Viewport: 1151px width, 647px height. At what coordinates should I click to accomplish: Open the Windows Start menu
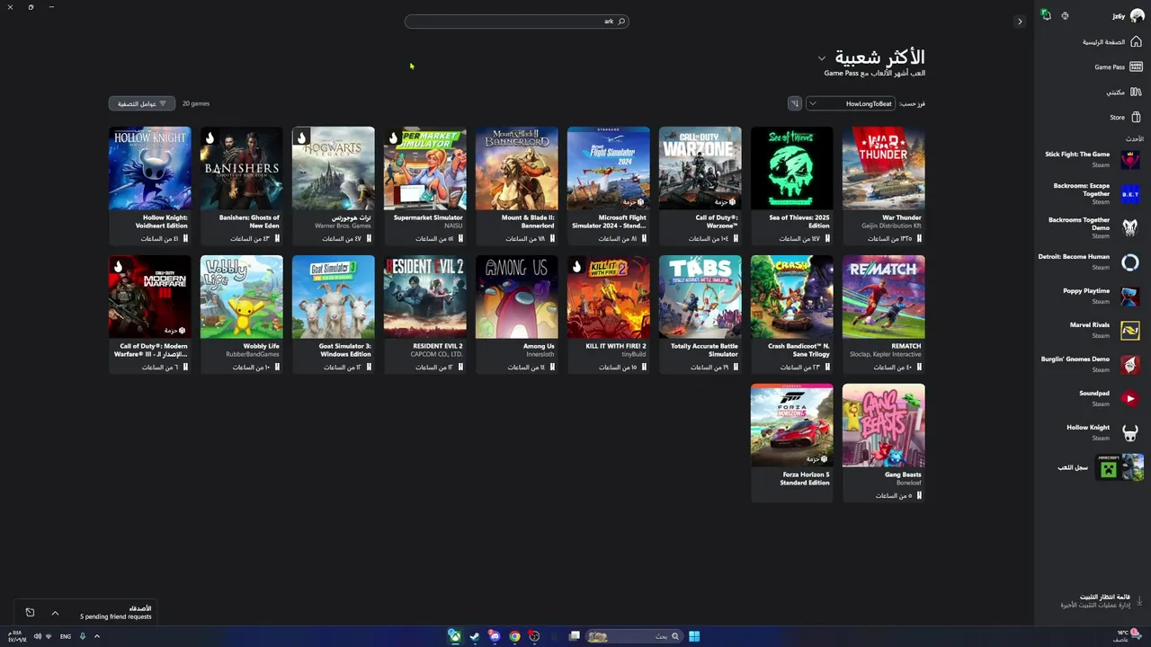point(694,636)
